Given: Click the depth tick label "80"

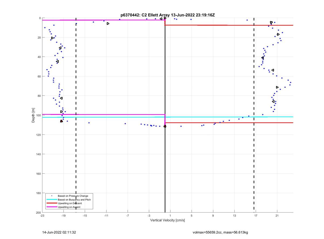Looking at the screenshot, I should click(39, 96).
